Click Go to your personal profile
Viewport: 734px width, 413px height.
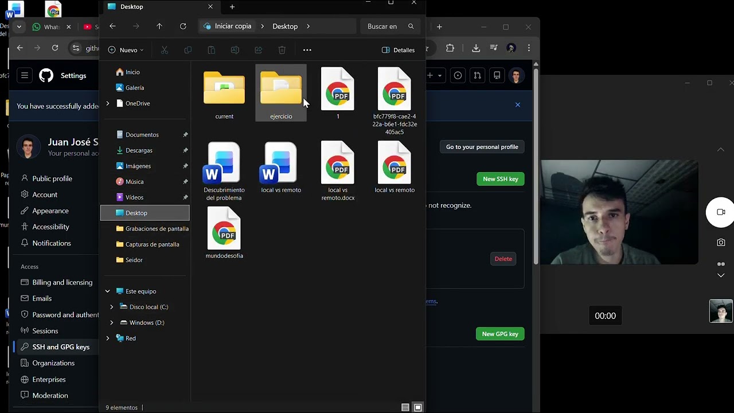click(x=482, y=147)
